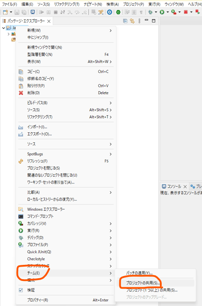Viewport: 202px width, 306px height.
Task: Click the icon beside Windows エクスプローラー entry
Action: [x=21, y=209]
